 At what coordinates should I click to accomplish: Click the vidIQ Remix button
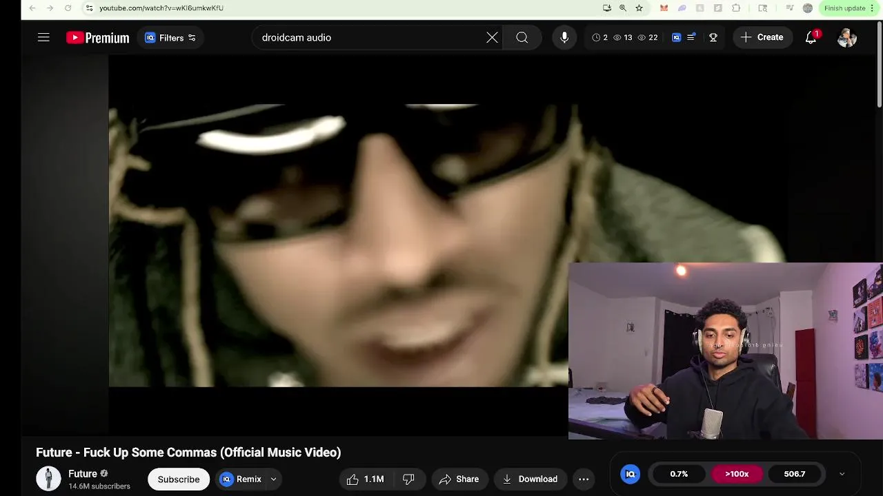click(241, 479)
